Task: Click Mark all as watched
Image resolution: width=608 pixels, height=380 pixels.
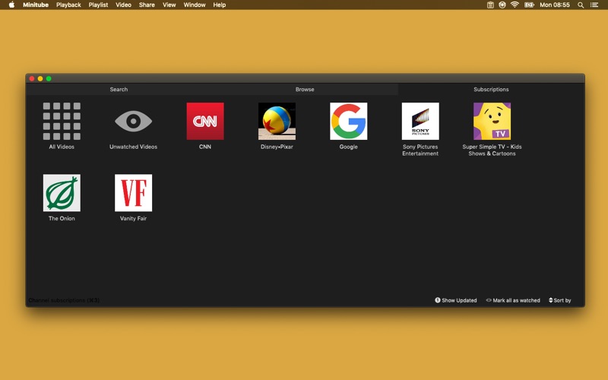Action: (x=513, y=300)
